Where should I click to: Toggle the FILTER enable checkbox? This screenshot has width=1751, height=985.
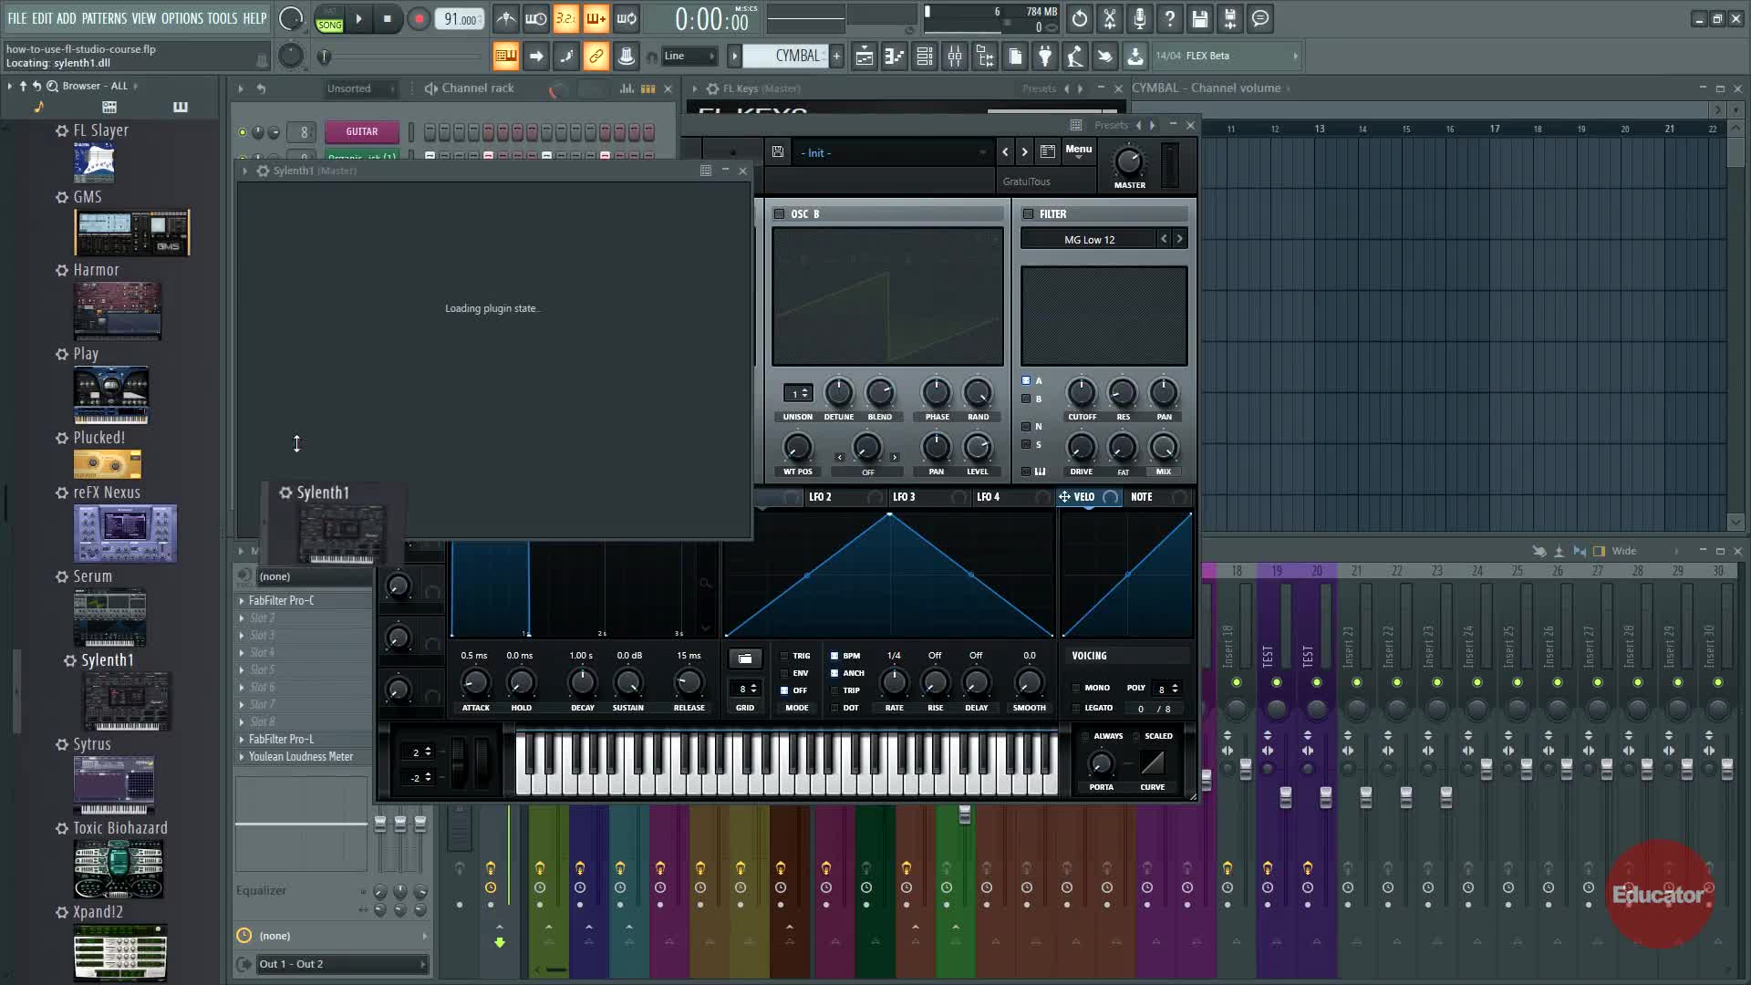pos(1028,213)
